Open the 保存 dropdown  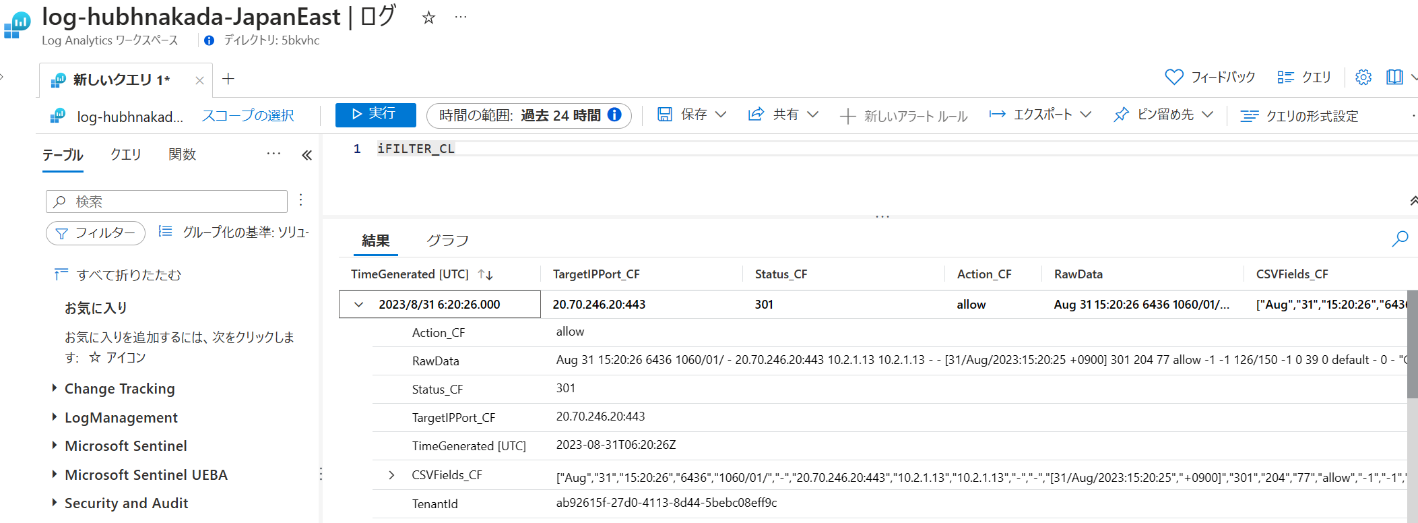point(692,115)
